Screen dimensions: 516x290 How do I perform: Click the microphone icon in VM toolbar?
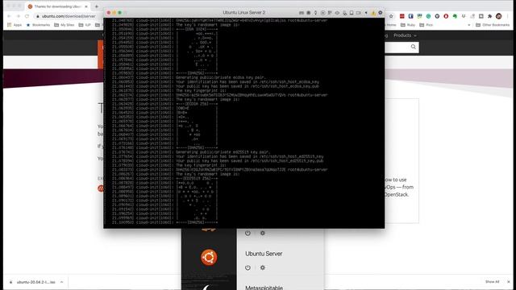(x=315, y=13)
